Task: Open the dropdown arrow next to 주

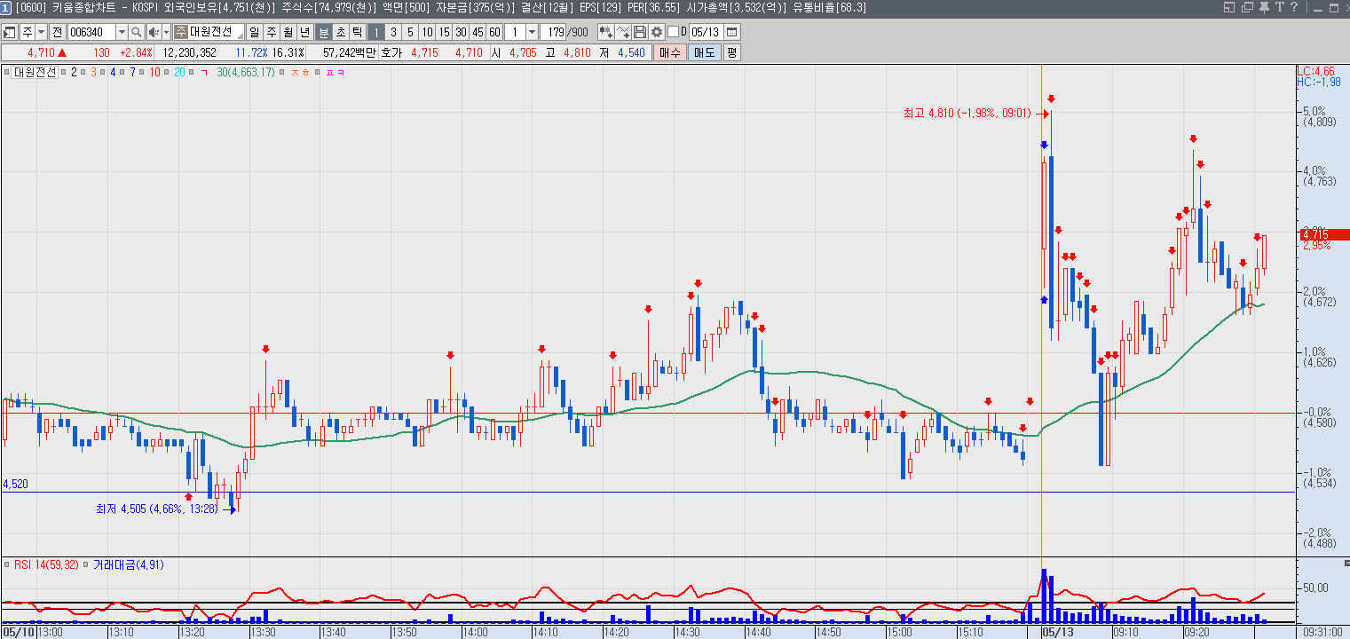Action: [x=41, y=32]
